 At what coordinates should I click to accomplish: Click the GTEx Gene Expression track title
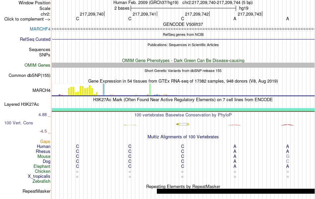click(183, 81)
